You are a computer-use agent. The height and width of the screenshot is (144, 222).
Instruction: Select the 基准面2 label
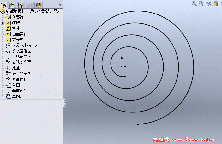[x=19, y=90]
